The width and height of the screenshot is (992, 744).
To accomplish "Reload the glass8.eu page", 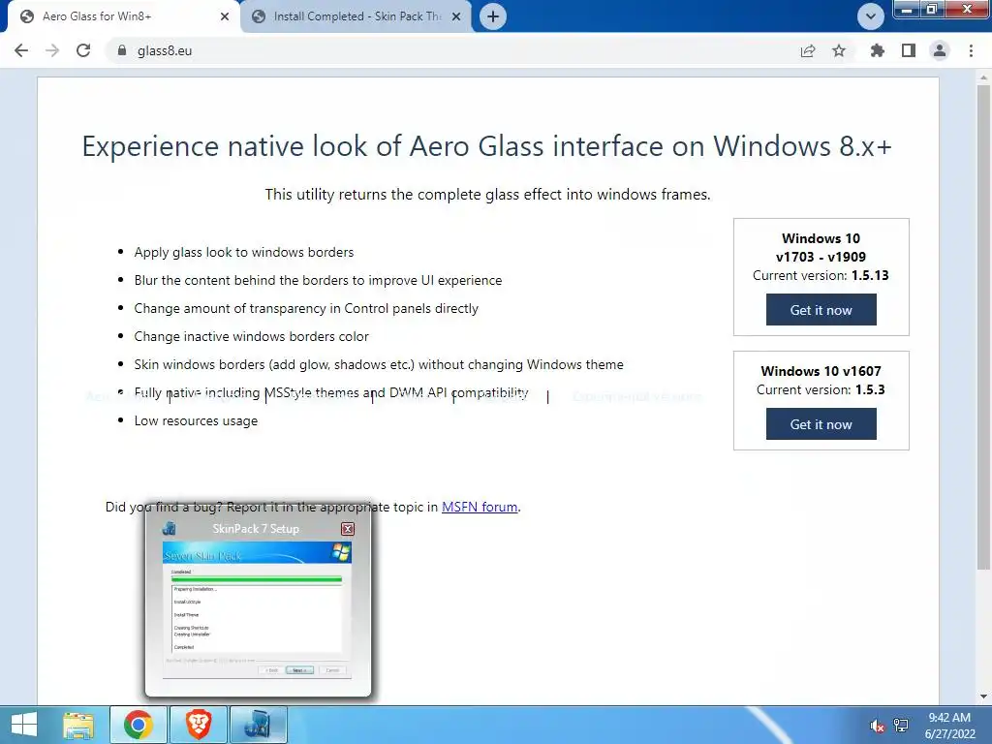I will (x=83, y=50).
